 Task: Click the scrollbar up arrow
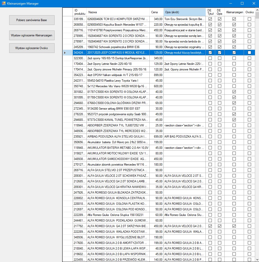[x=257, y=10]
